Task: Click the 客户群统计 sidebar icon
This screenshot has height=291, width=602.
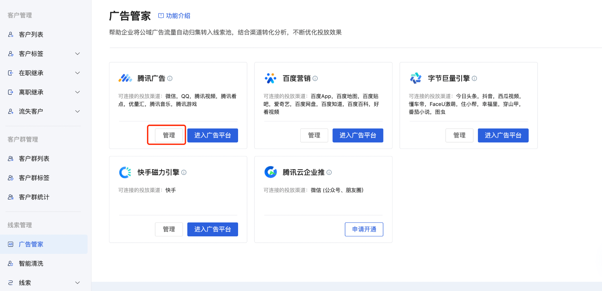Action: coord(11,197)
